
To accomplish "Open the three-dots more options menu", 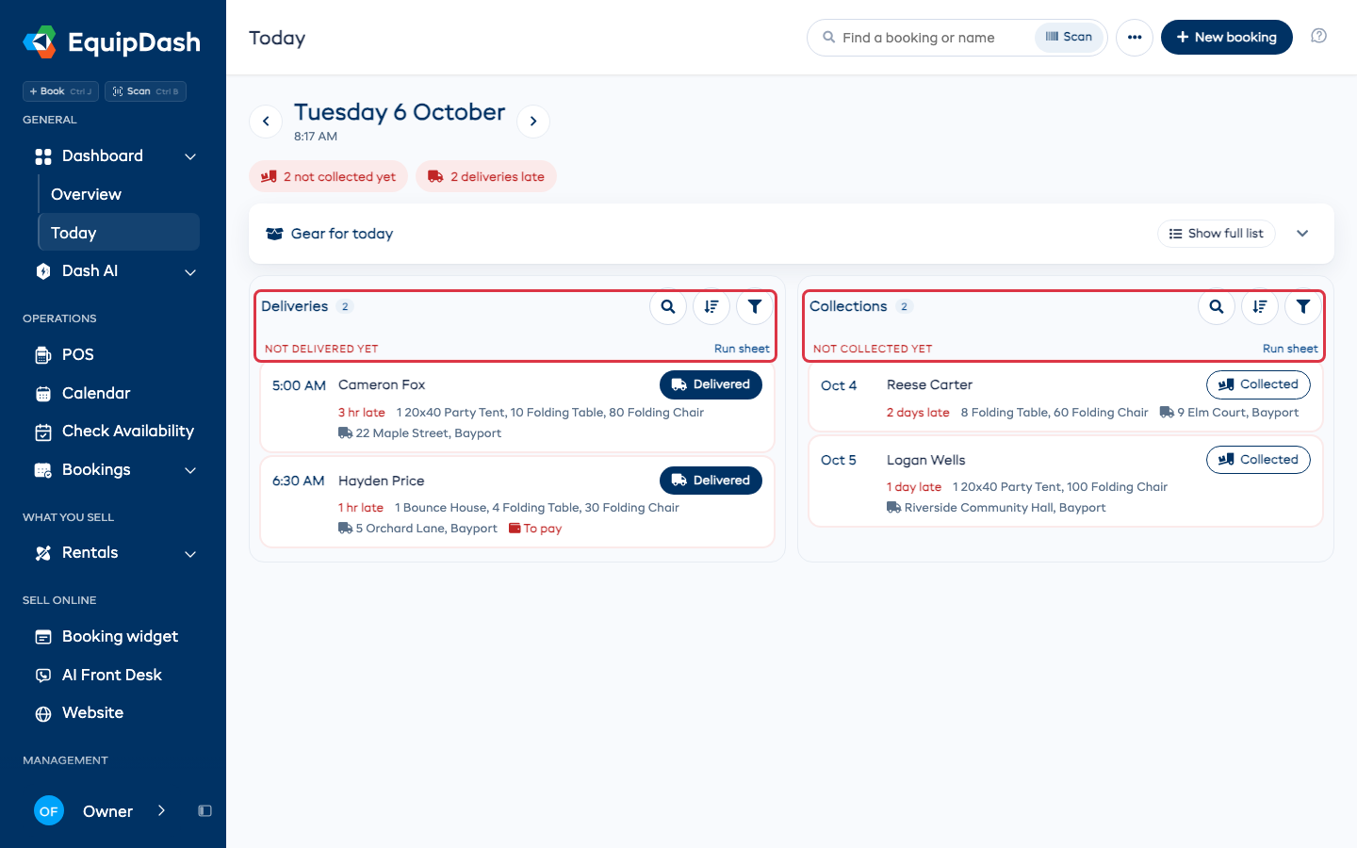I will pyautogui.click(x=1135, y=38).
